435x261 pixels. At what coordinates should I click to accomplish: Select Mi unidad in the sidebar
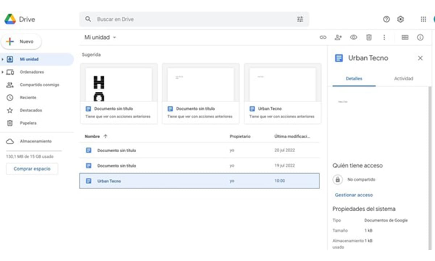37,59
